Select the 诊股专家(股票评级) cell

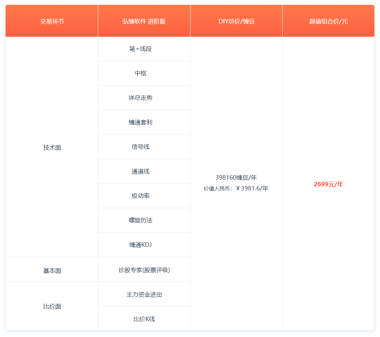(x=144, y=269)
